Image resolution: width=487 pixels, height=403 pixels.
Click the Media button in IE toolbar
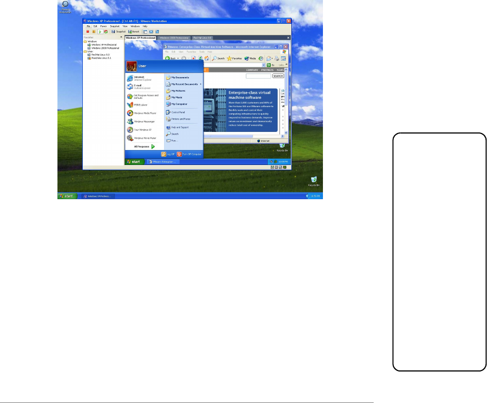point(250,58)
